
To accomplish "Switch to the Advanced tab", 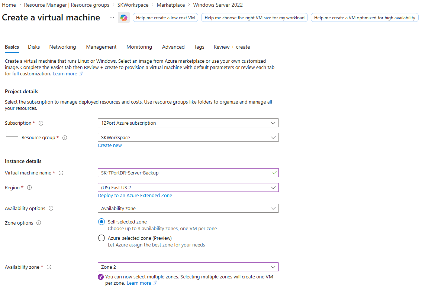I will [x=173, y=47].
